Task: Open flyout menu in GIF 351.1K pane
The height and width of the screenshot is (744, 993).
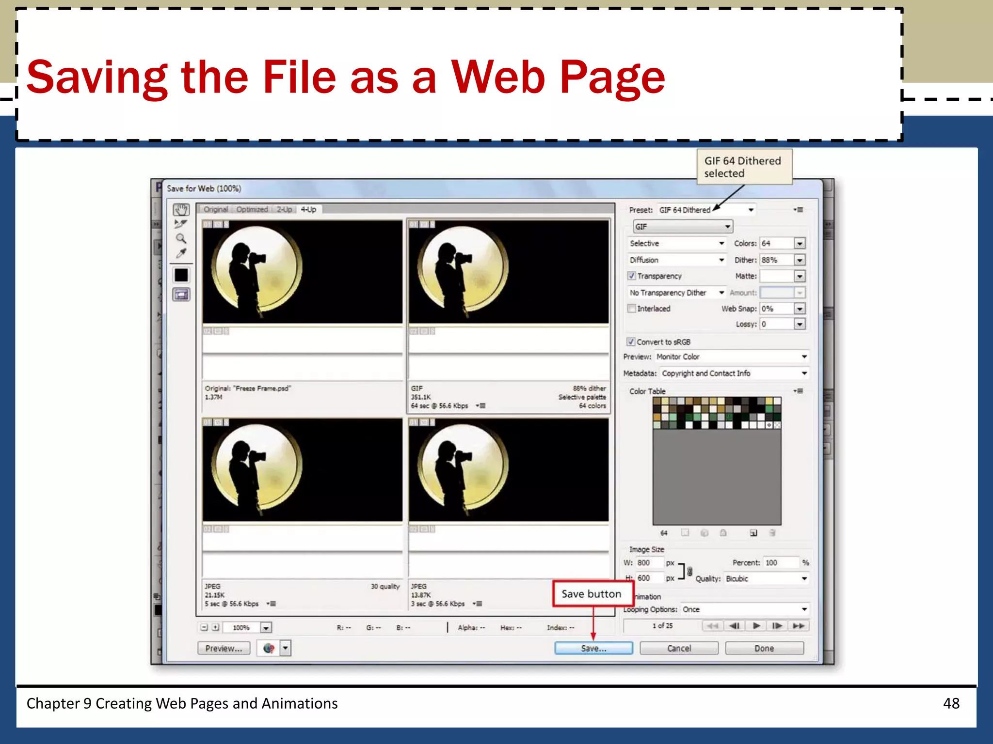Action: [x=480, y=405]
